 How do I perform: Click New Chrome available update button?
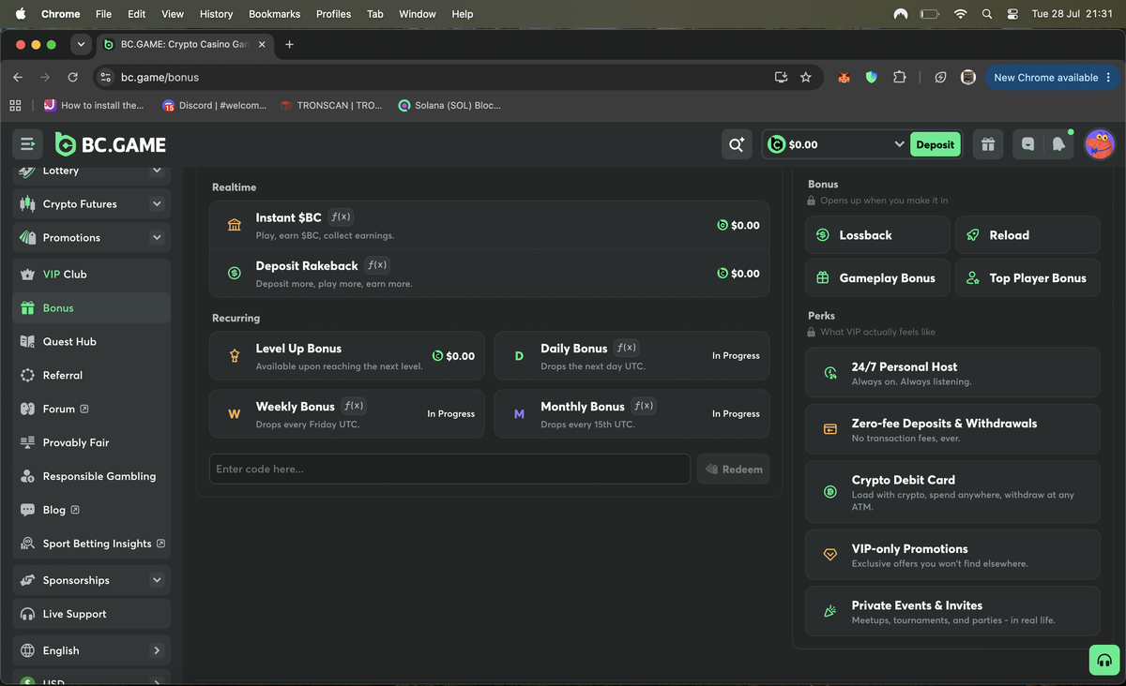(1052, 78)
